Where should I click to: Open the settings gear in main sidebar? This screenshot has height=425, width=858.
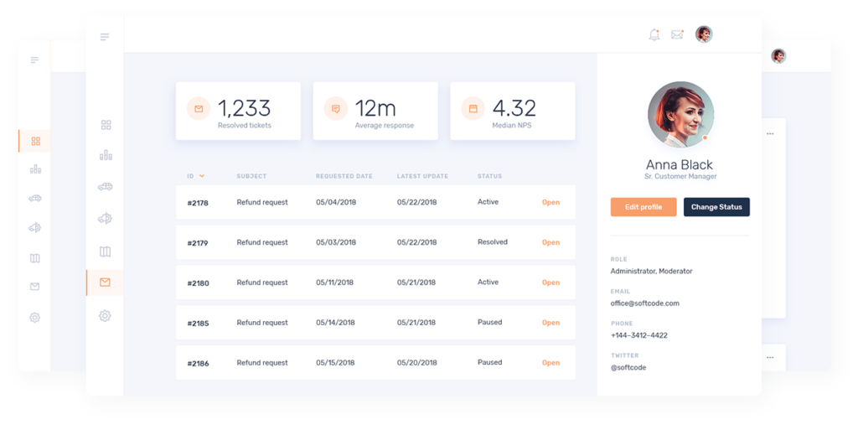[105, 316]
